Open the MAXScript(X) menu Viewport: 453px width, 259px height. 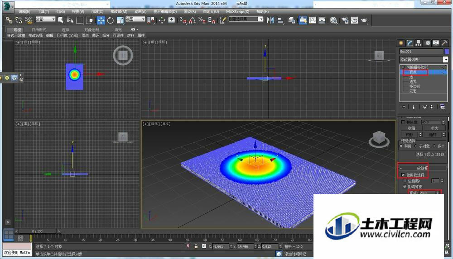pos(237,12)
